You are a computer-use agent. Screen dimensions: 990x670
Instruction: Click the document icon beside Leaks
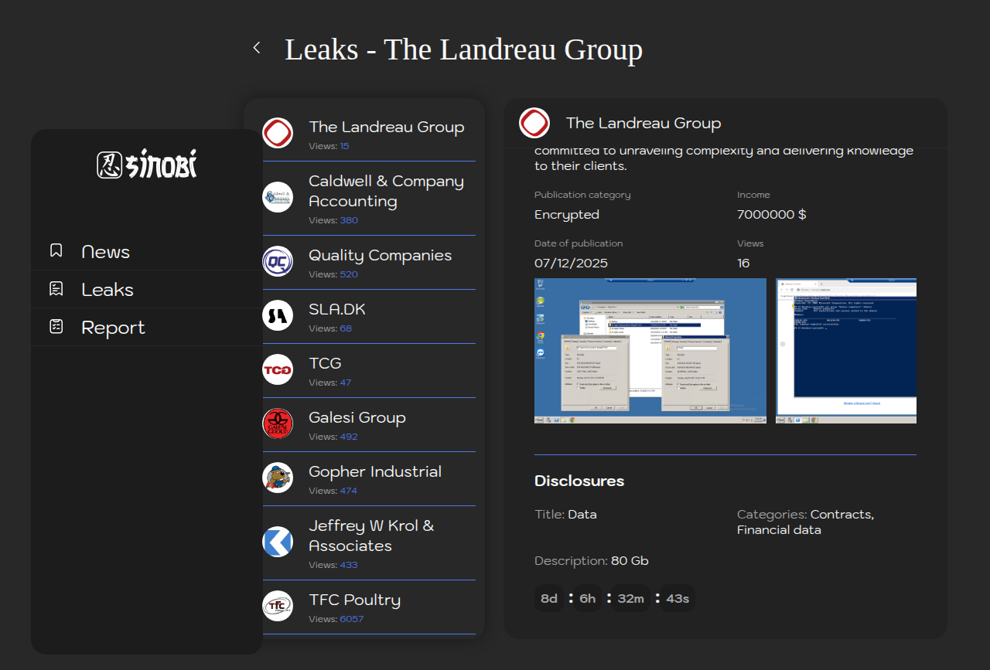(x=56, y=288)
